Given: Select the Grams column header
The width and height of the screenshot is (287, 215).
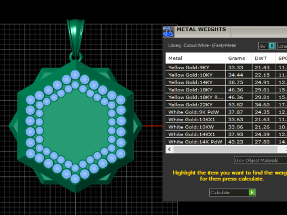Looking at the screenshot, I should click(239, 59).
